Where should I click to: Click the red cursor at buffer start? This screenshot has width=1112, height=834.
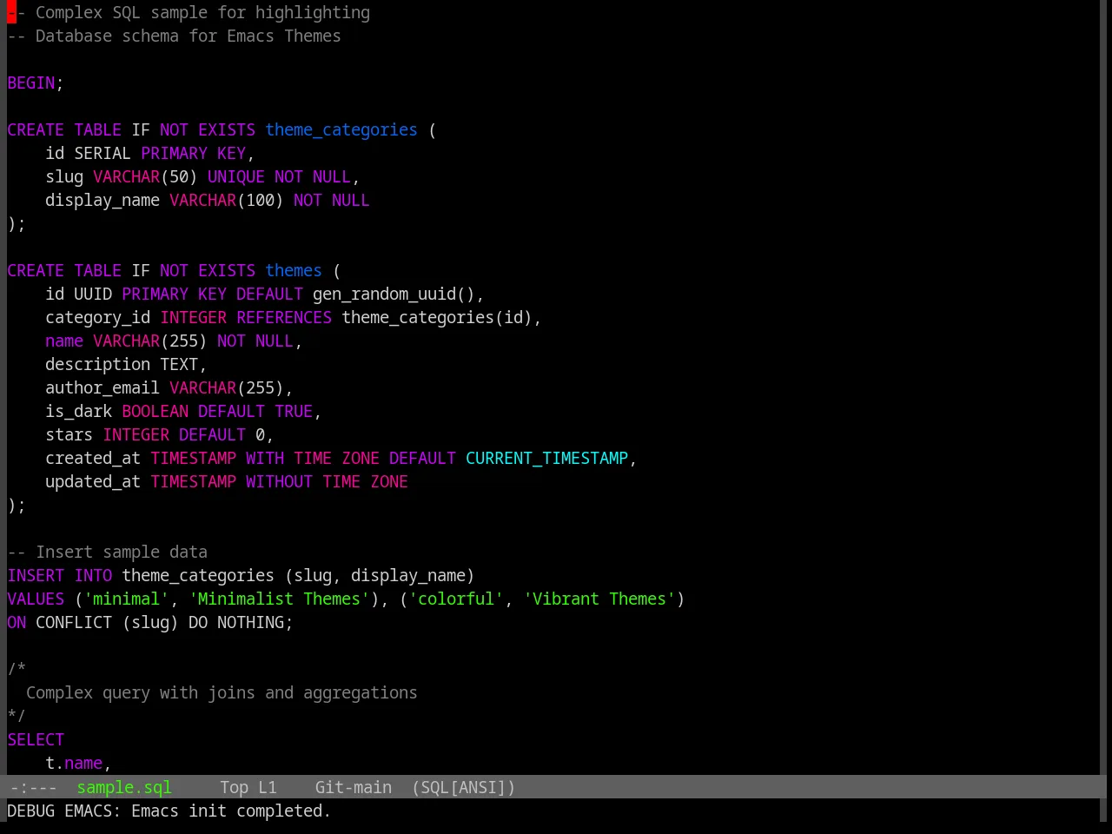[11, 12]
